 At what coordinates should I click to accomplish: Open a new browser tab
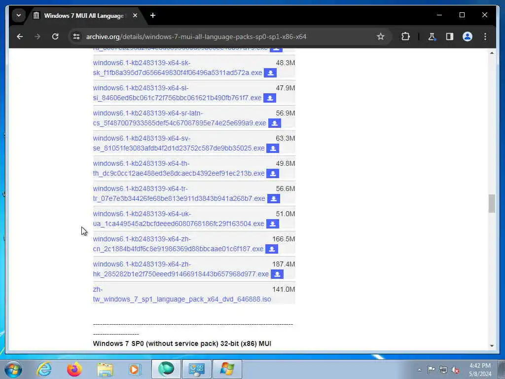tap(153, 15)
